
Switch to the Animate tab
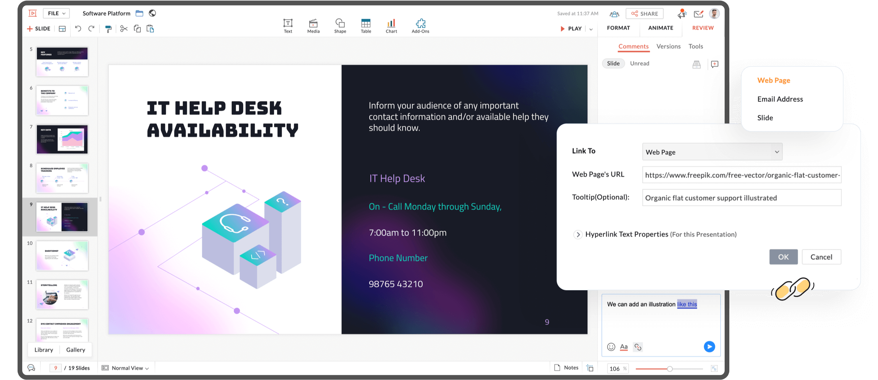point(660,28)
